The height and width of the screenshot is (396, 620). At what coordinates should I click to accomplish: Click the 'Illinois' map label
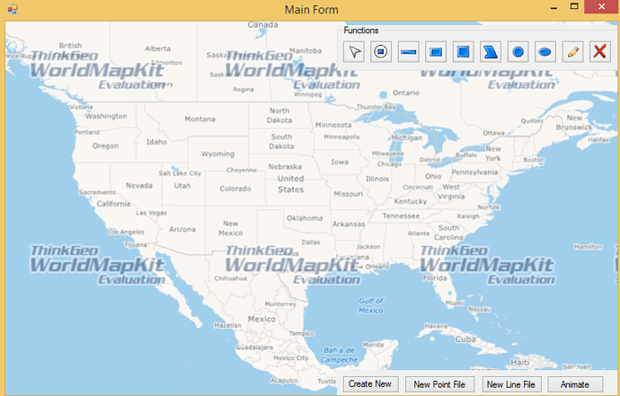click(x=377, y=179)
